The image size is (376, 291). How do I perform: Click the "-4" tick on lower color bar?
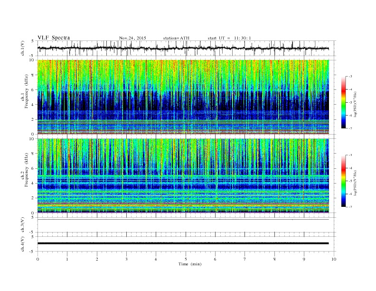coord(350,168)
